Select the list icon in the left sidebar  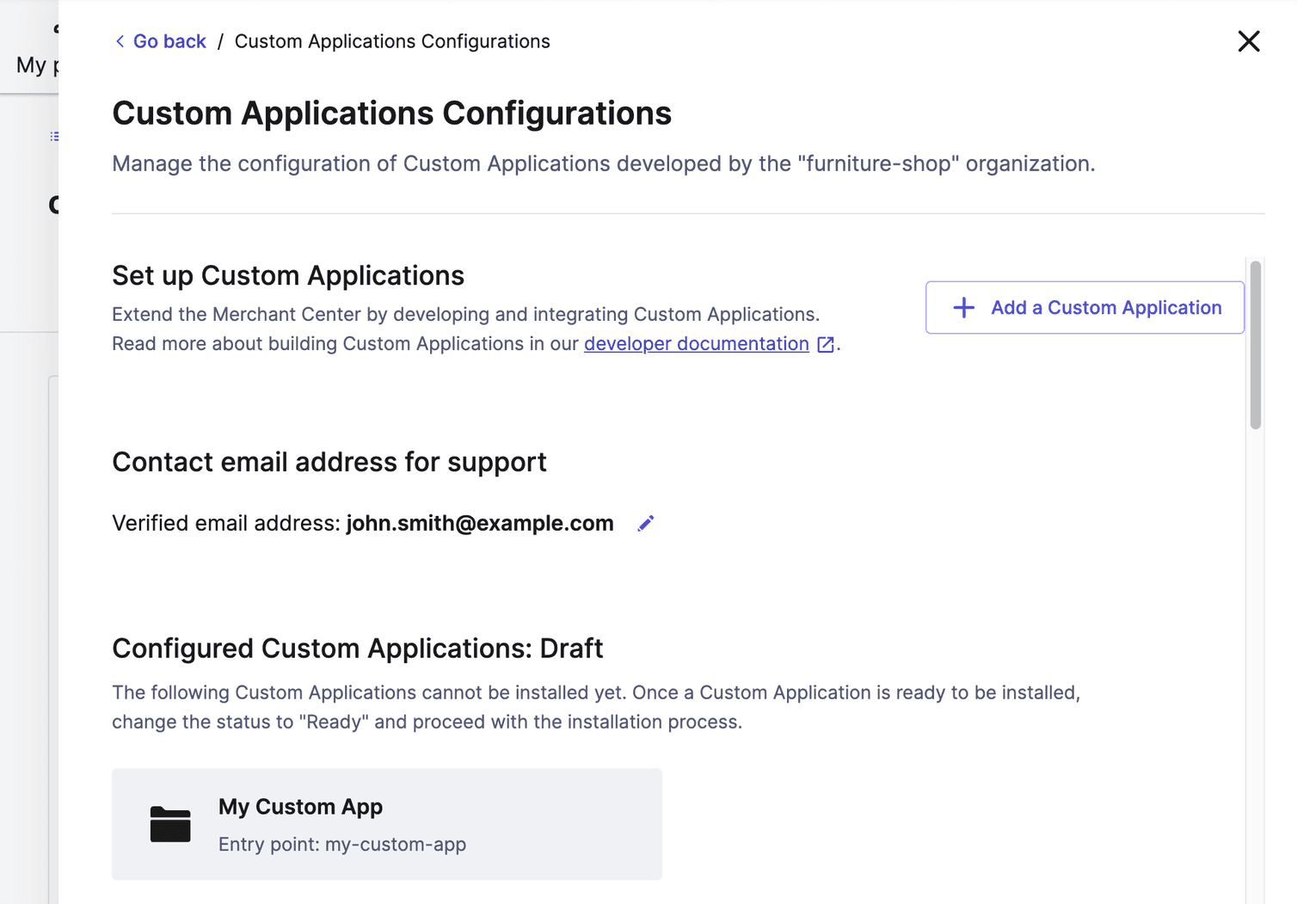coord(53,135)
